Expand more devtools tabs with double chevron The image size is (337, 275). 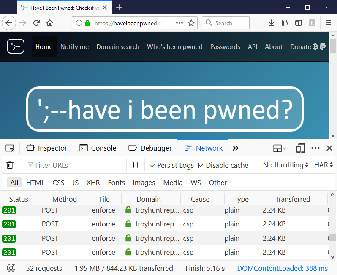click(236, 148)
